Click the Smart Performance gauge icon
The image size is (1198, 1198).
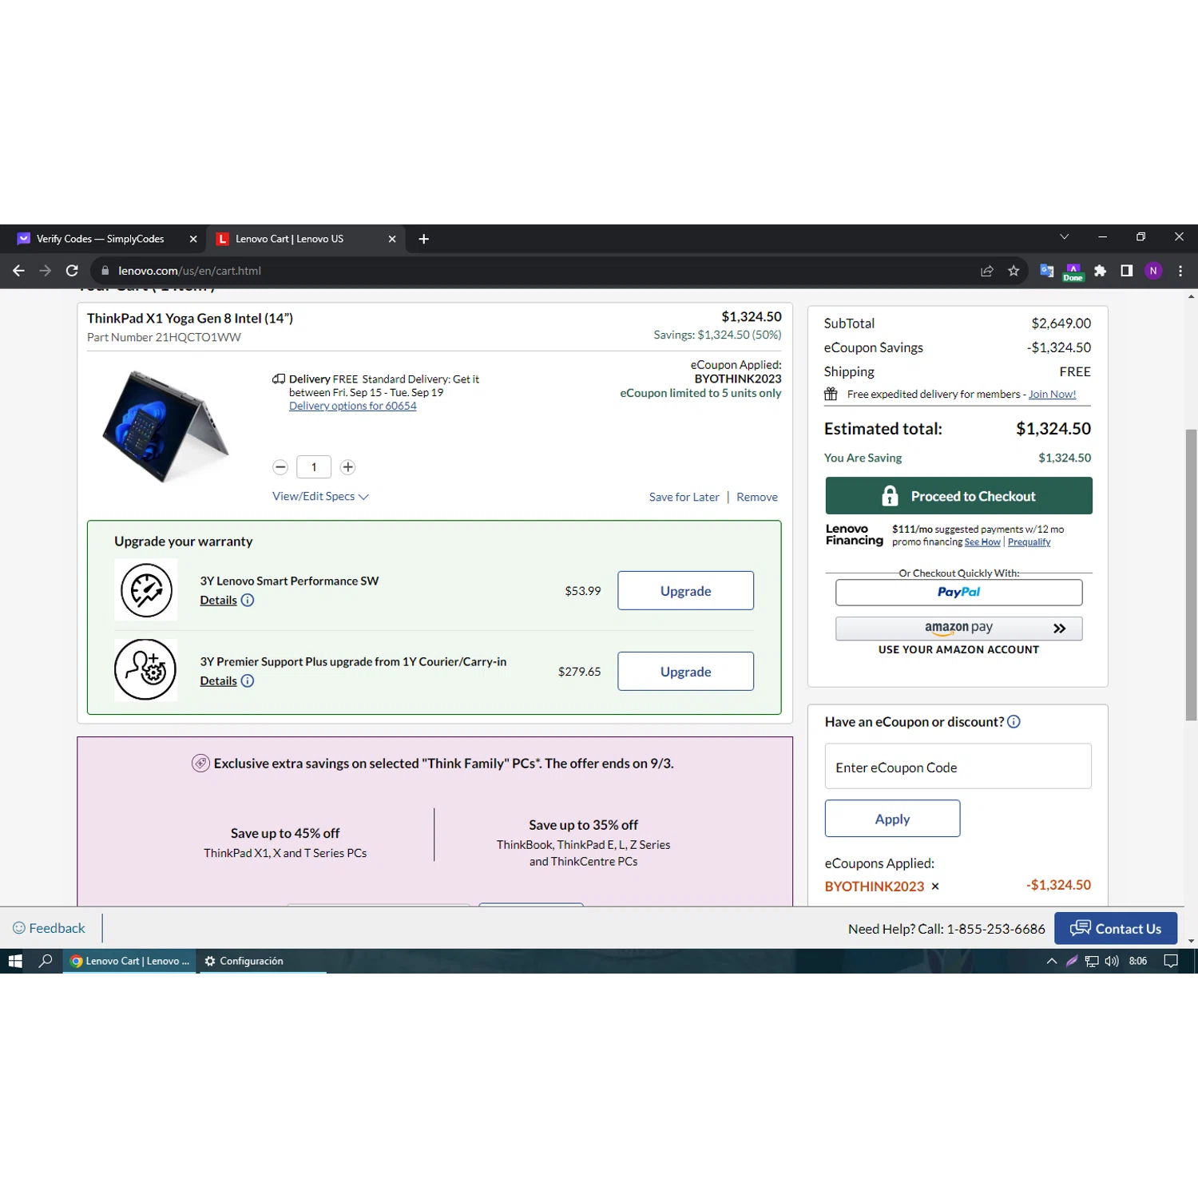(x=146, y=590)
